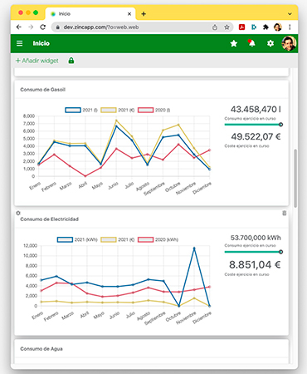
Task: Expand the browser tab search chevron
Action: 290,14
